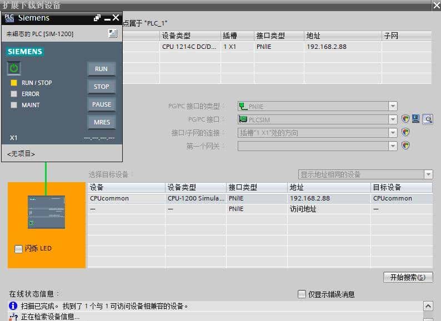Click X1 interface label in PLCSIM
The image size is (441, 321).
point(13,138)
